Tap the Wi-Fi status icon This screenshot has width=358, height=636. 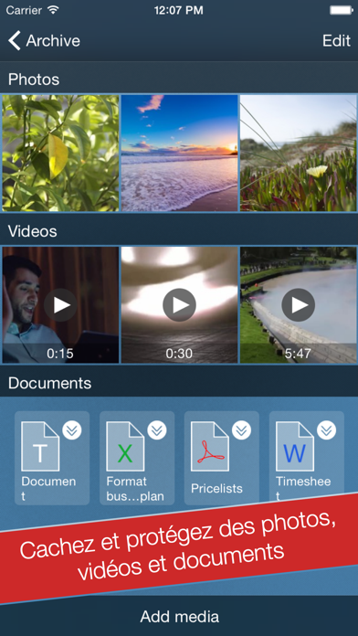pyautogui.click(x=54, y=10)
